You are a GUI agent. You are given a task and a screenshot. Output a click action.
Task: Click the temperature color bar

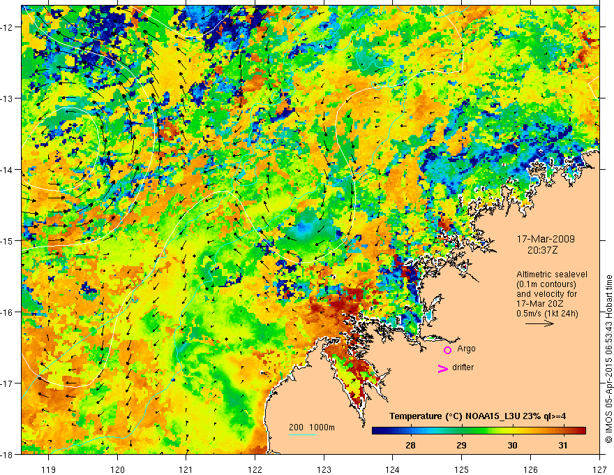[x=479, y=430]
